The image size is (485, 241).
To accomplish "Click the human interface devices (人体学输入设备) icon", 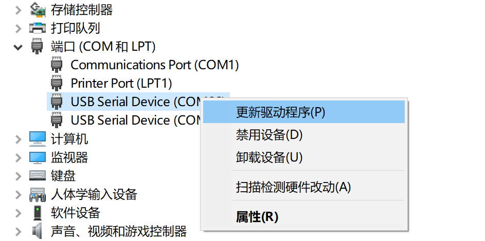I will (x=38, y=194).
